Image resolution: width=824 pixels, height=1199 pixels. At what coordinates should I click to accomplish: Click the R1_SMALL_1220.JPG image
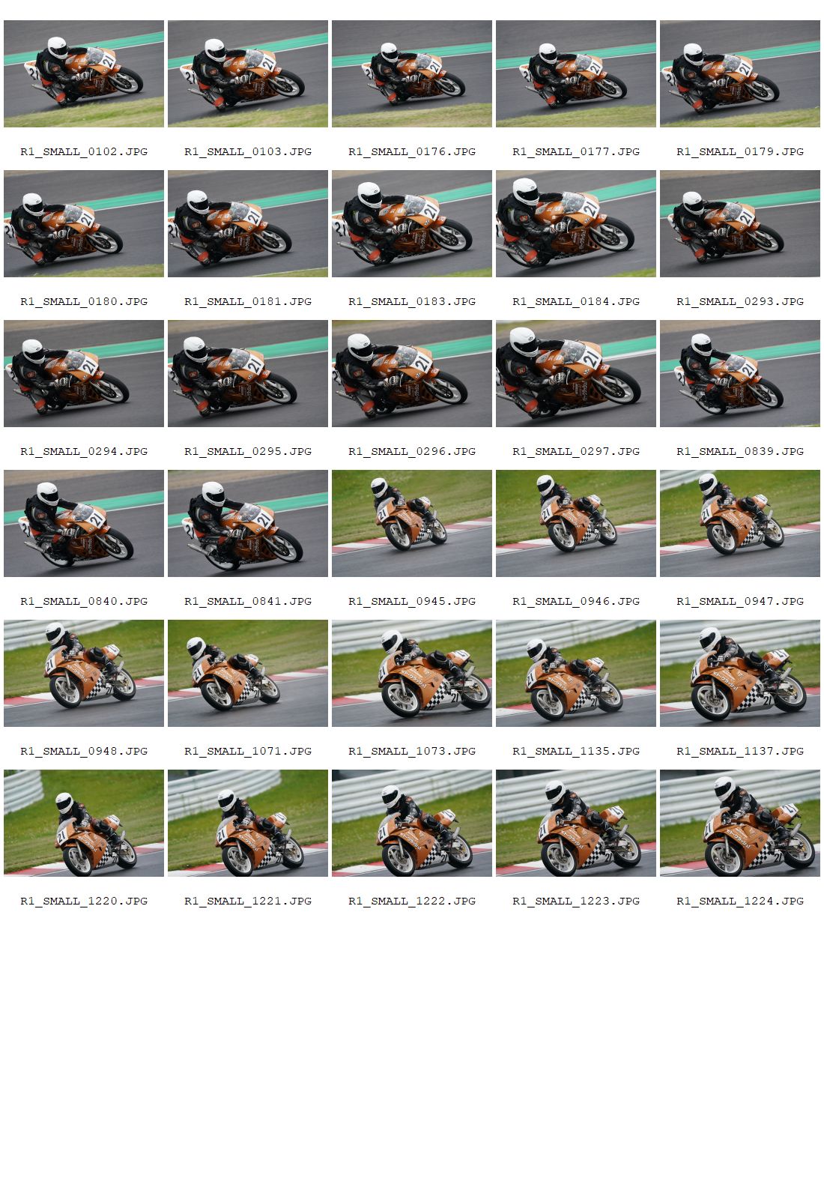click(84, 823)
